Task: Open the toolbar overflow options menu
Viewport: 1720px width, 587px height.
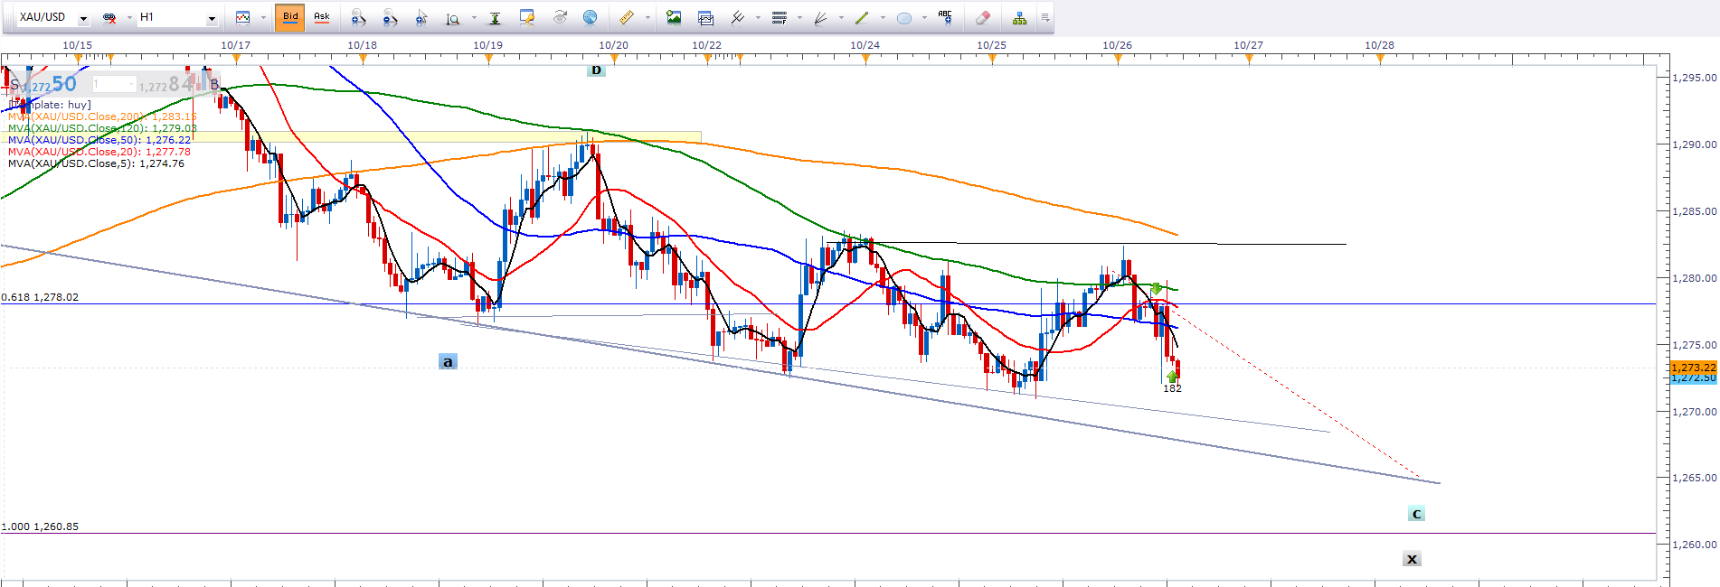Action: point(1045,17)
